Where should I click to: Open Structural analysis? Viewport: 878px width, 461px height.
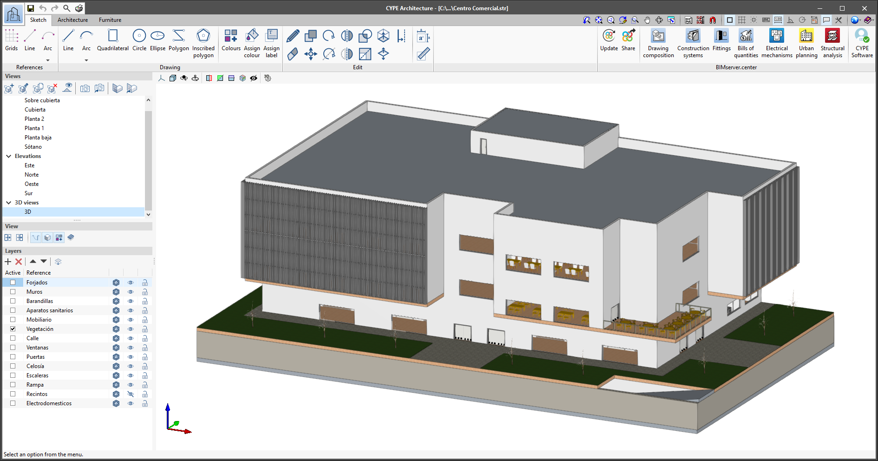pos(832,43)
